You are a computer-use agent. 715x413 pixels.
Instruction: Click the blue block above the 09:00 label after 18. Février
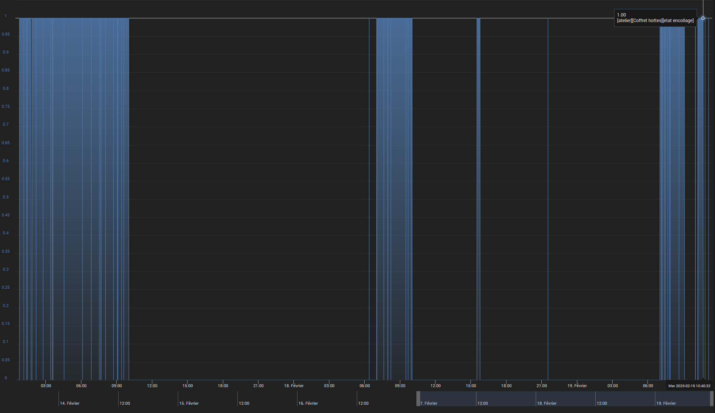[x=394, y=198]
